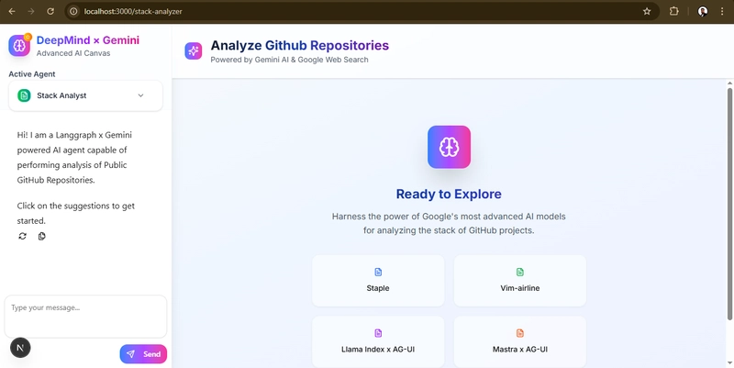Click the browser forward arrow
Screen dimensions: 734x368
31,11
